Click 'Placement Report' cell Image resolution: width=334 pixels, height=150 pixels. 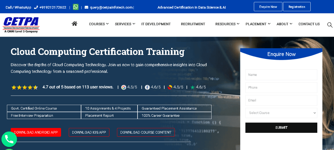109,115
